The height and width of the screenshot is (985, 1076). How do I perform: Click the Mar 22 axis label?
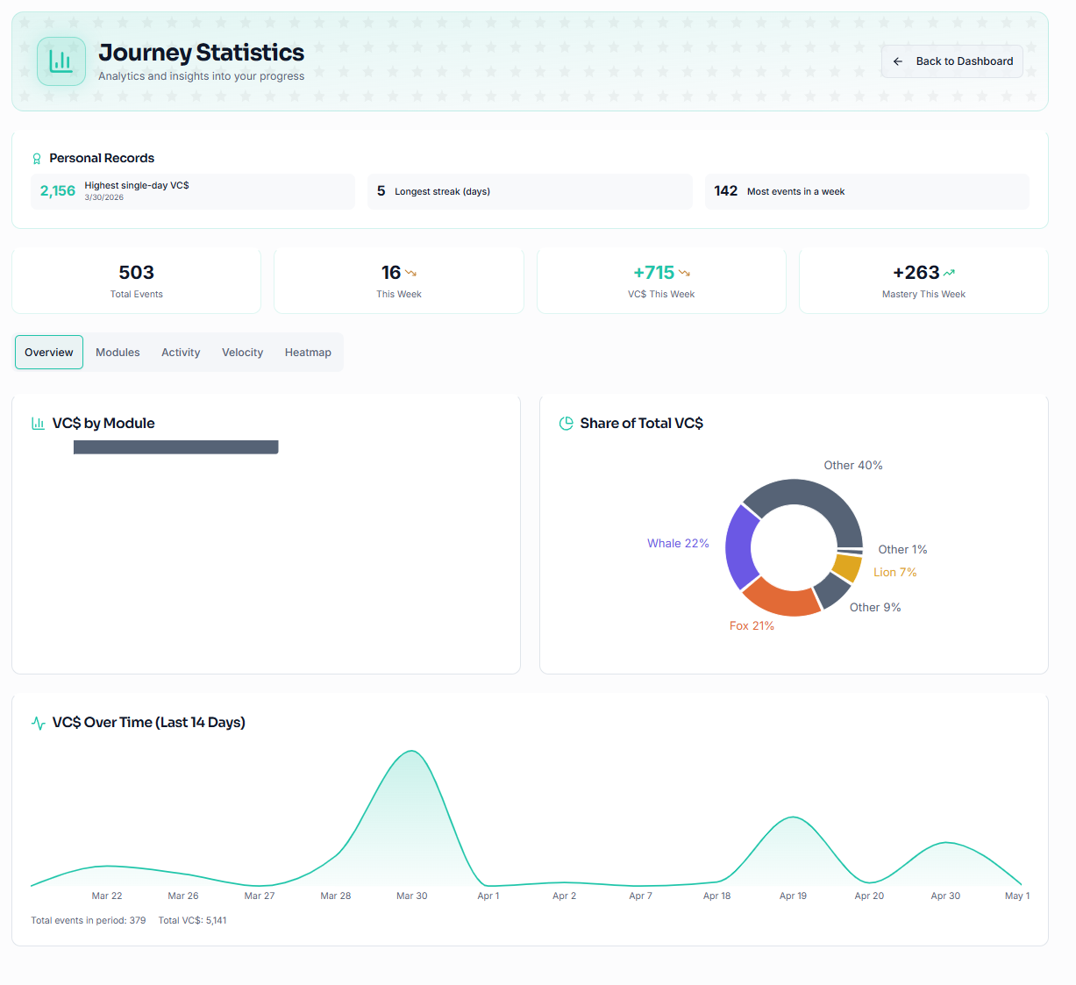coord(107,896)
